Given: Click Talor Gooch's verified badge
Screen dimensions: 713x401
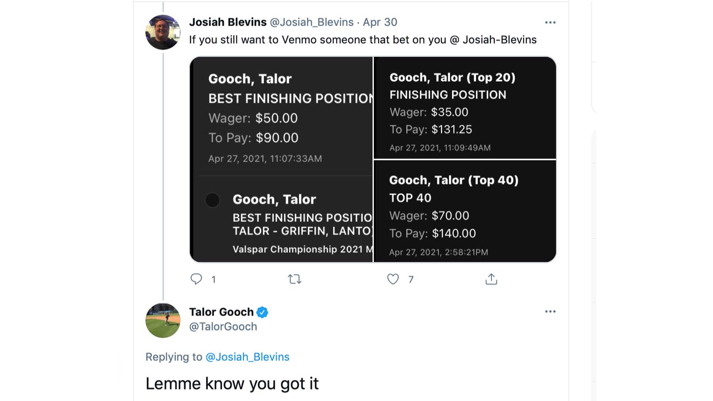Looking at the screenshot, I should (x=262, y=312).
